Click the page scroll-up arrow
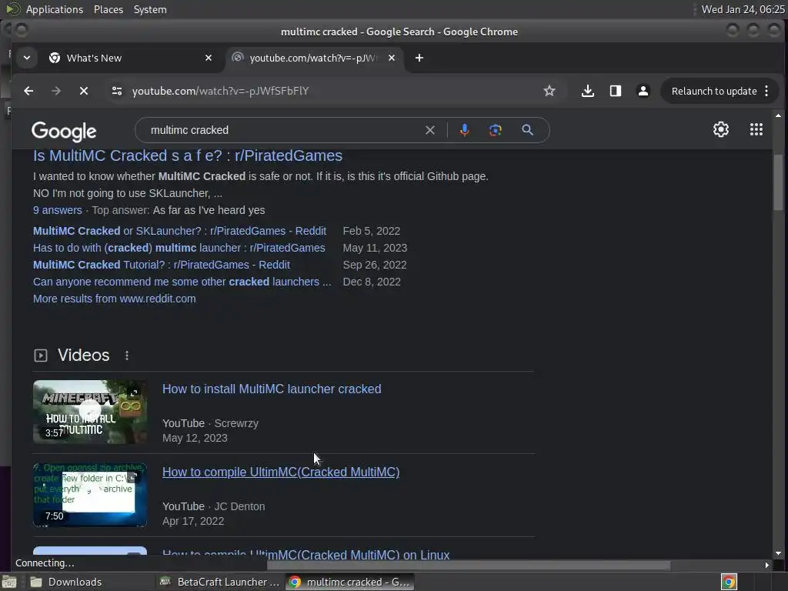Image resolution: width=788 pixels, height=591 pixels. [x=778, y=115]
